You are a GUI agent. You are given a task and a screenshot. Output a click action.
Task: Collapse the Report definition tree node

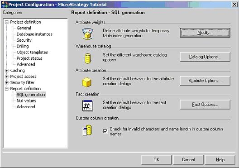(6, 89)
